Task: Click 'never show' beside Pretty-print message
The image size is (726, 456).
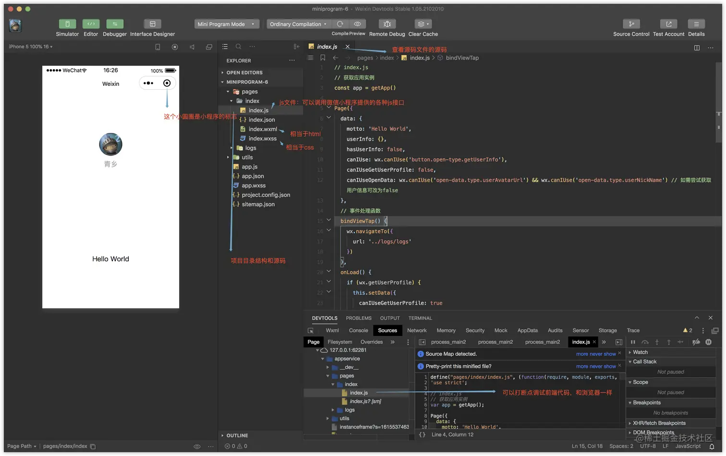Action: [603, 366]
